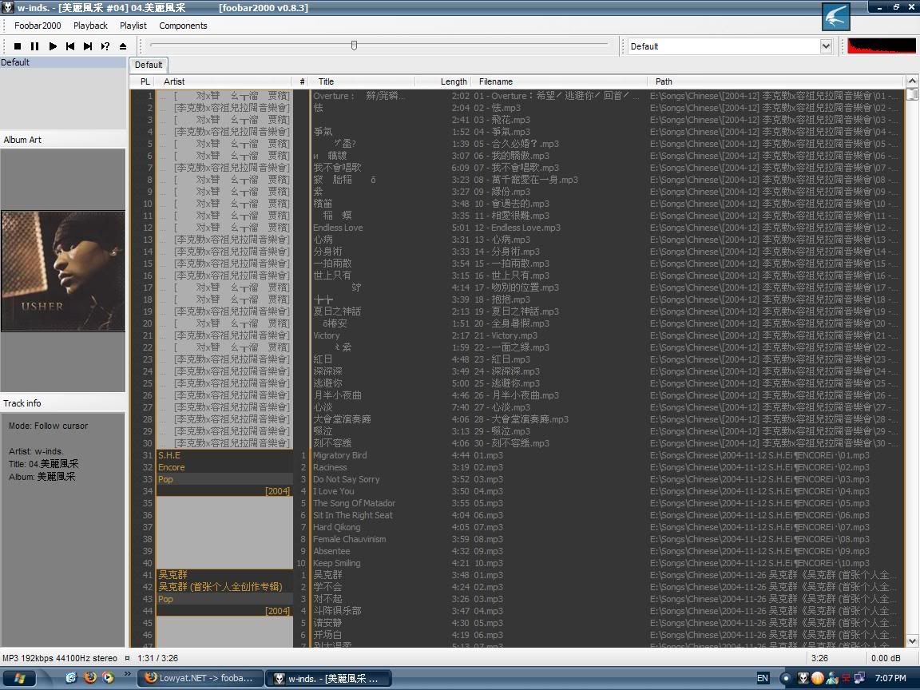Click the MP3 192kbps status bar text
Image resolution: width=920 pixels, height=690 pixels.
59,658
